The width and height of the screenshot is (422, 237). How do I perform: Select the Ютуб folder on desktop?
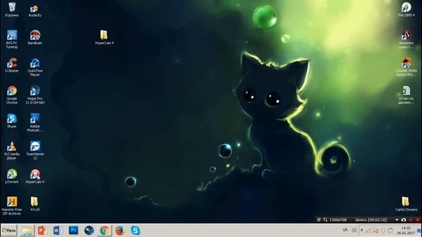pyautogui.click(x=34, y=204)
